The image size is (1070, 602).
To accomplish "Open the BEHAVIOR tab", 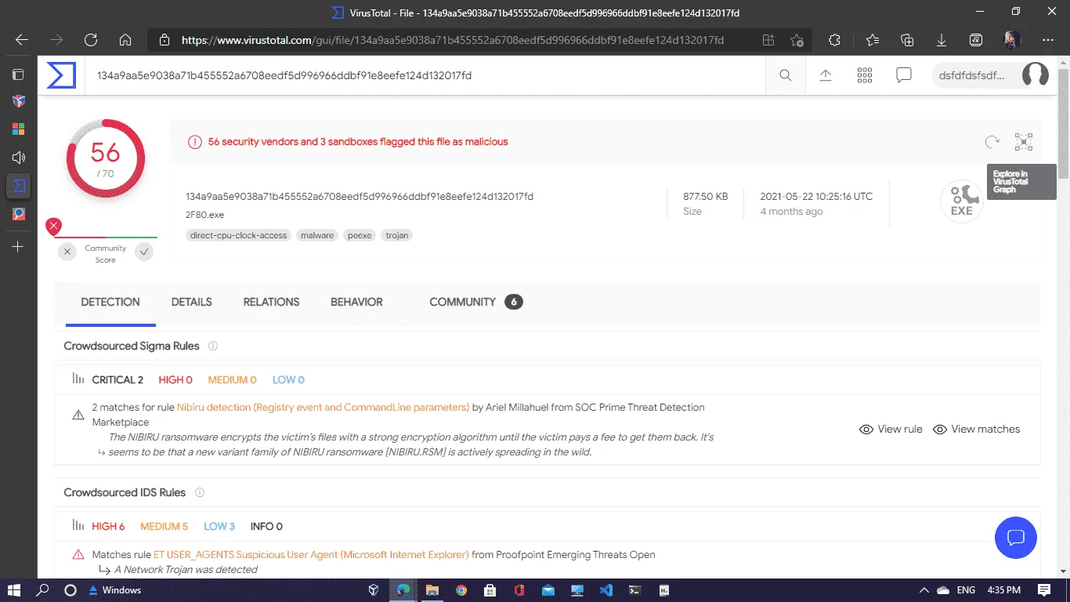I will pyautogui.click(x=356, y=302).
